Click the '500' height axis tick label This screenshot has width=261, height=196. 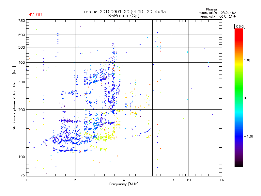coord(22,47)
